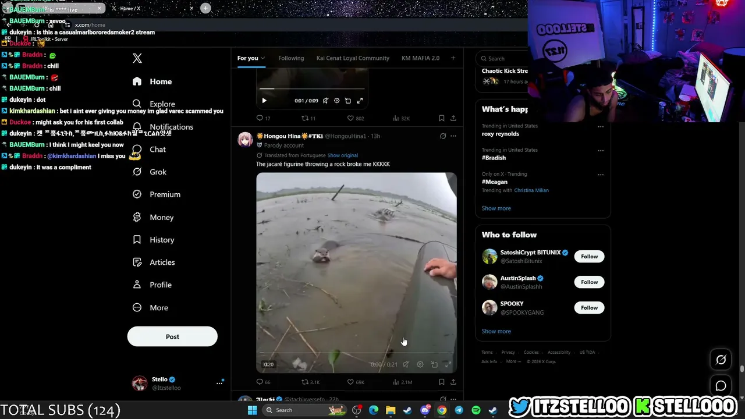
Task: Play the 0:09 video in top post
Action: pos(264,101)
